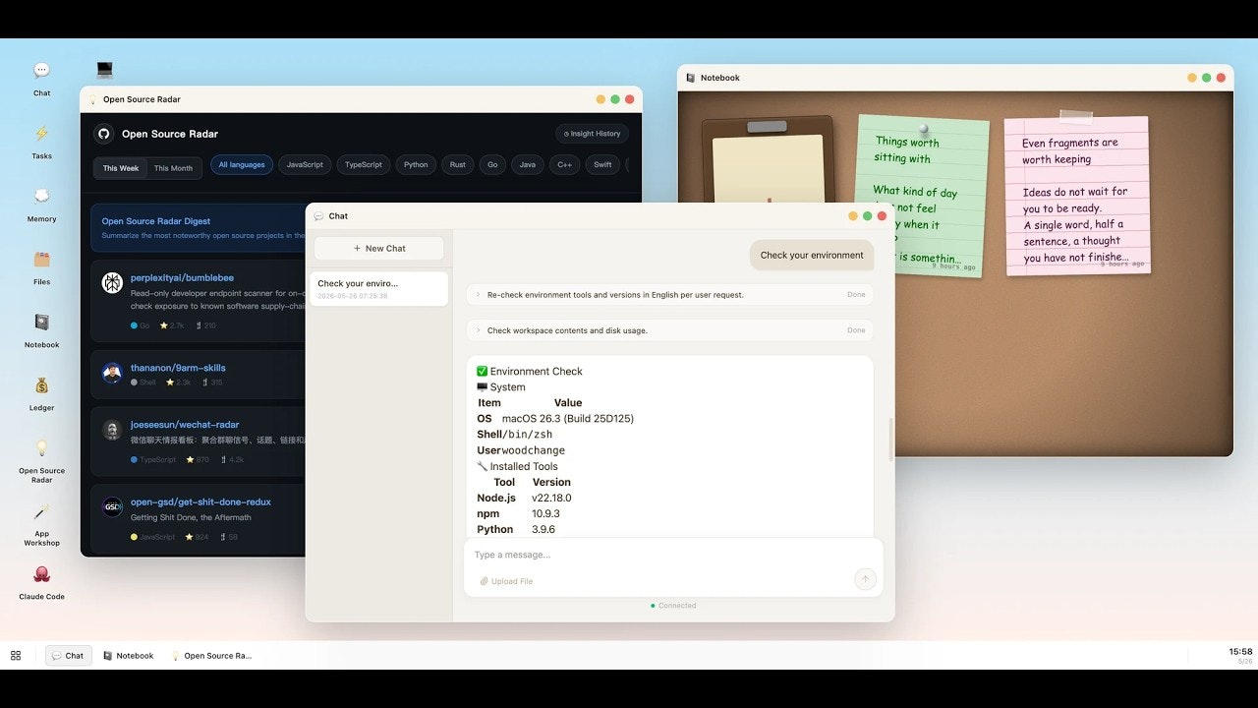Filter by All languages

(x=242, y=165)
